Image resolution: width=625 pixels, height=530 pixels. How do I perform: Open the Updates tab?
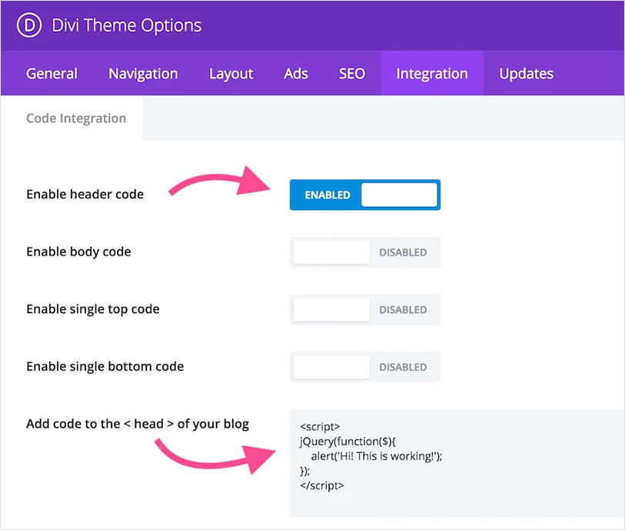point(526,73)
